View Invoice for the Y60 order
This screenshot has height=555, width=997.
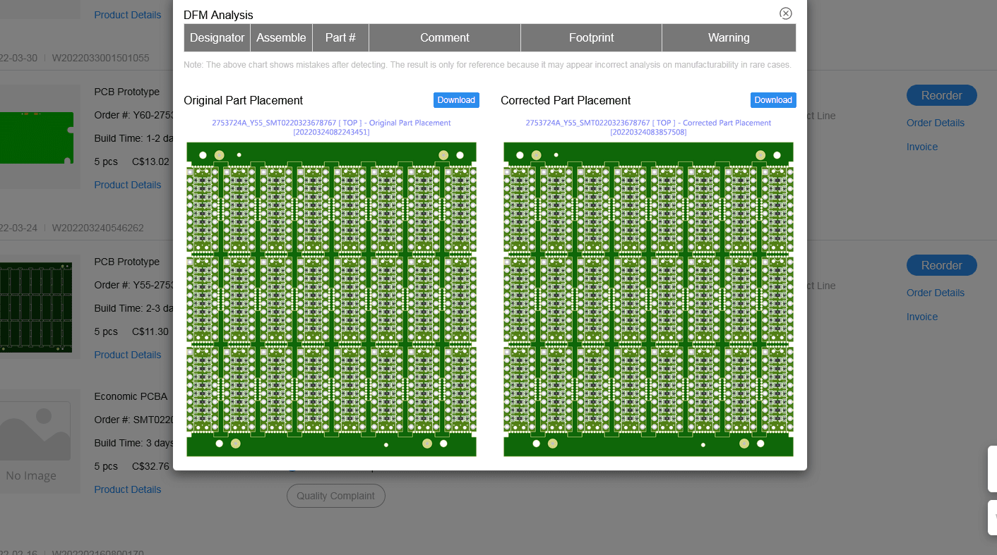coord(922,147)
